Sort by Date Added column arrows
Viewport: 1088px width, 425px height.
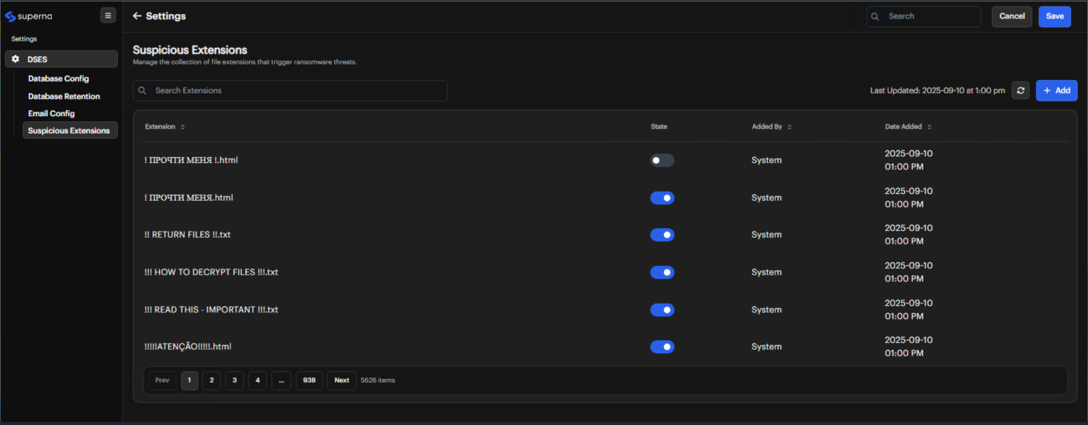click(x=929, y=127)
